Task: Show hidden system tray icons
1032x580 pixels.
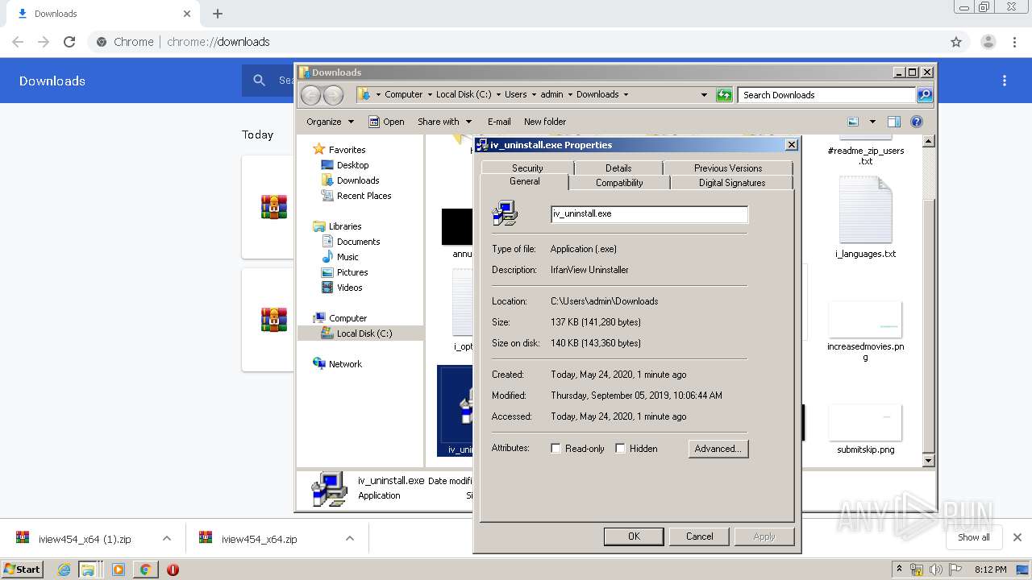Action: pos(898,570)
